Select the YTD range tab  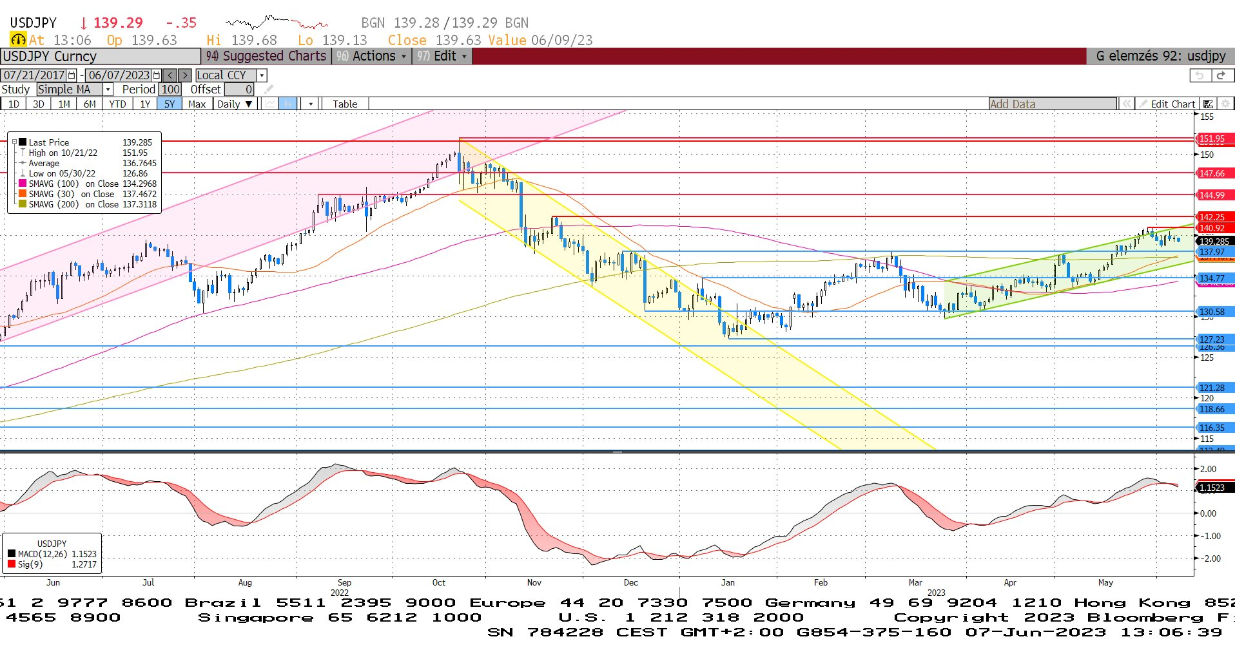[x=117, y=104]
